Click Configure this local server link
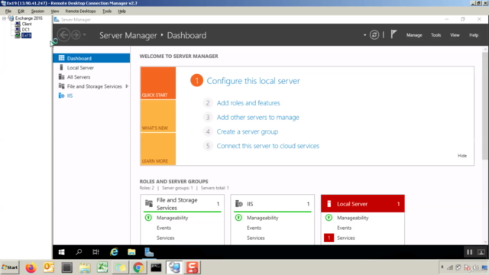This screenshot has width=489, height=275. pos(253,81)
